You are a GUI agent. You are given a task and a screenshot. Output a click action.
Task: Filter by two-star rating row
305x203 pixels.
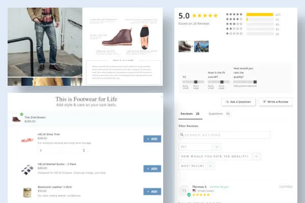pyautogui.click(x=253, y=29)
